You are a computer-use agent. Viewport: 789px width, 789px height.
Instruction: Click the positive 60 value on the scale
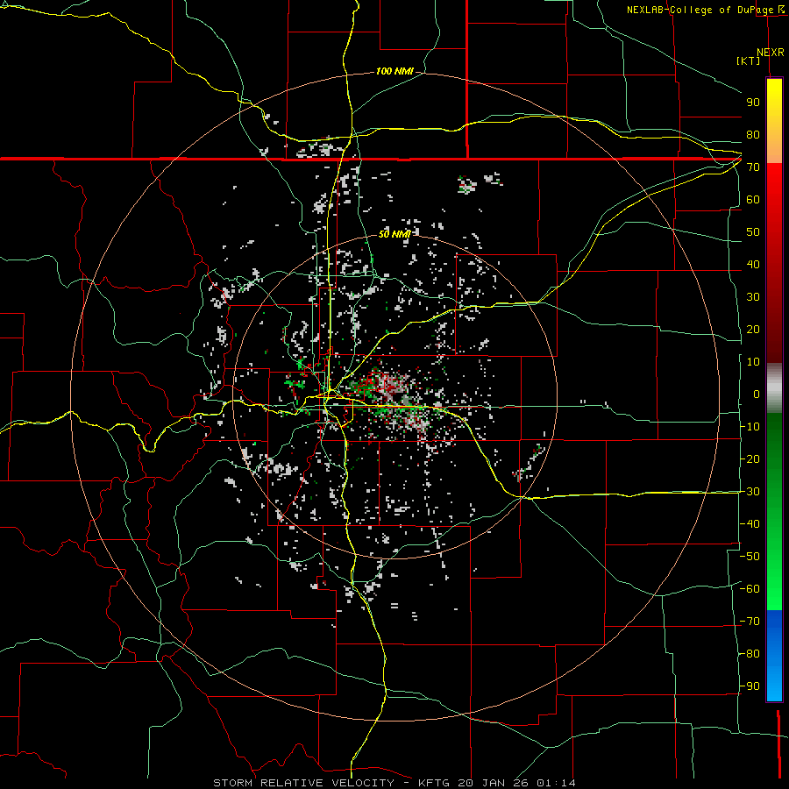[x=753, y=200]
